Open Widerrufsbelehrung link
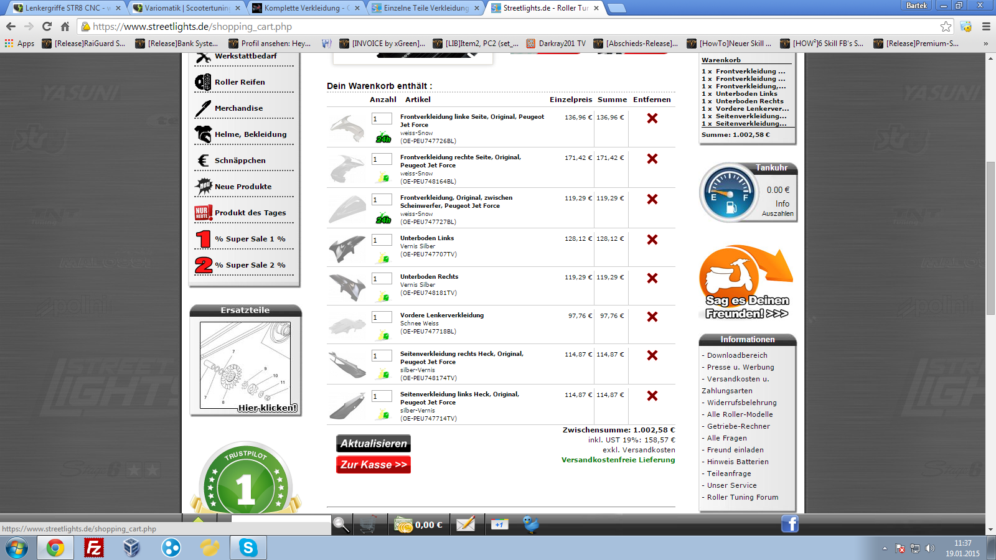996x560 pixels. coord(742,403)
